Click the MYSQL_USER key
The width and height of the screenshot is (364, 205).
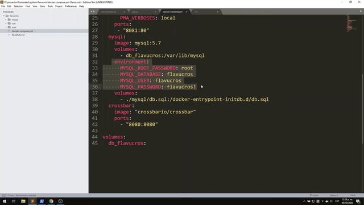click(x=135, y=81)
